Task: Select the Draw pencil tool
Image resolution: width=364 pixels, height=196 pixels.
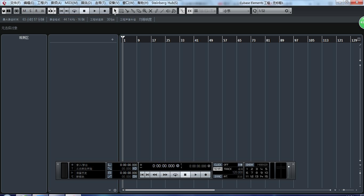Action: pos(156,11)
